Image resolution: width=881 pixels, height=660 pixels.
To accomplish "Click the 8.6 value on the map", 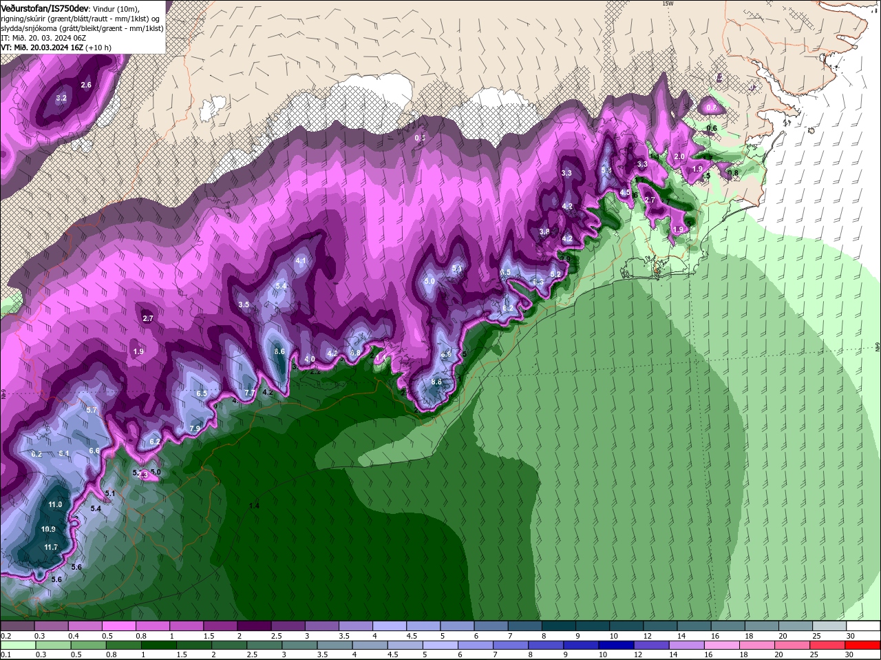I will click(x=279, y=351).
